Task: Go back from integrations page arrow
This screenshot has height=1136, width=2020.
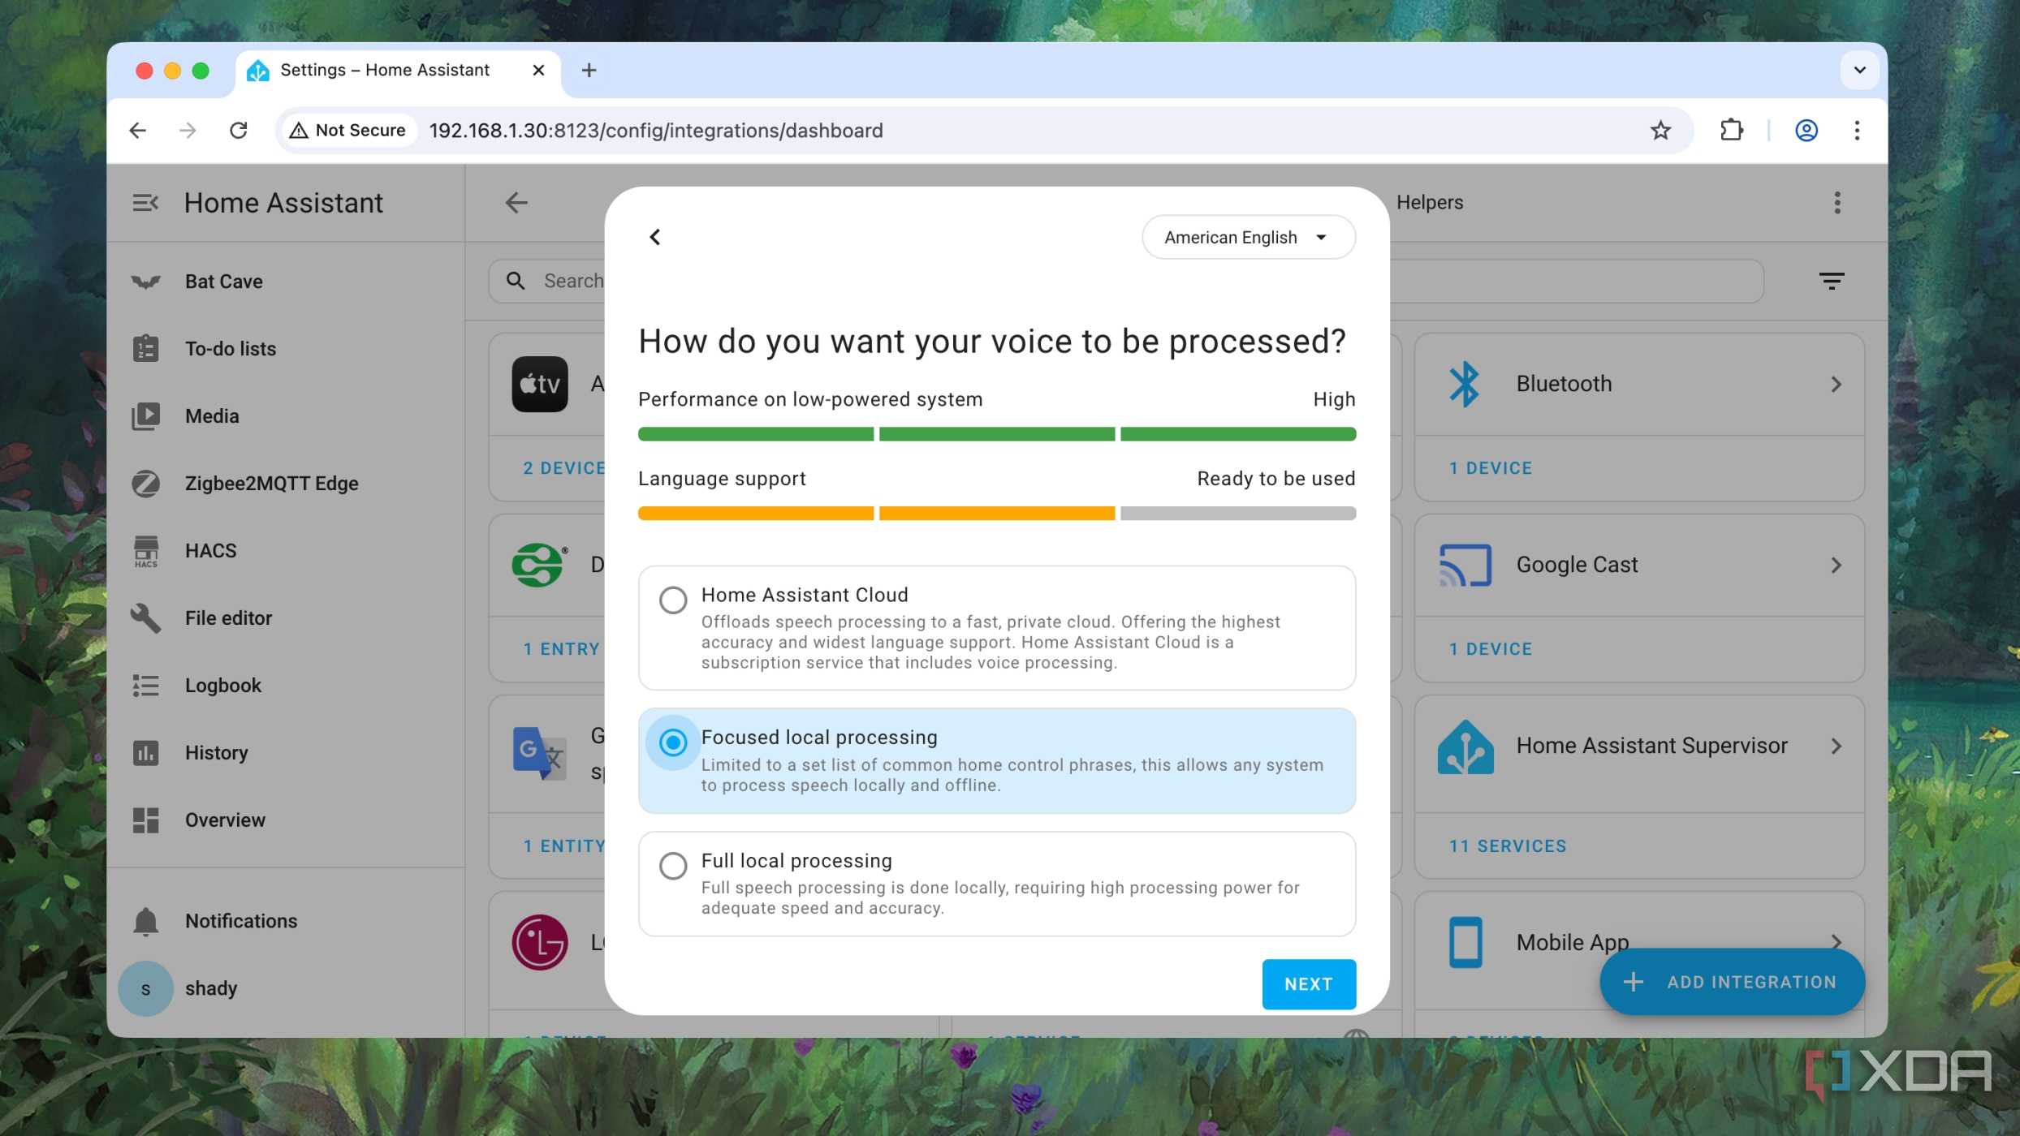Action: (x=516, y=203)
